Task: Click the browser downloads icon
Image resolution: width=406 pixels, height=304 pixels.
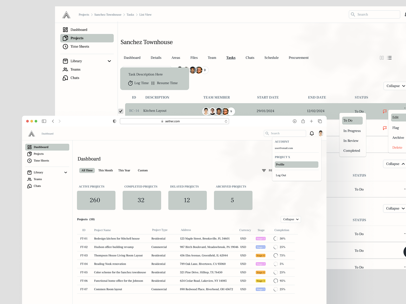Action: [x=295, y=121]
